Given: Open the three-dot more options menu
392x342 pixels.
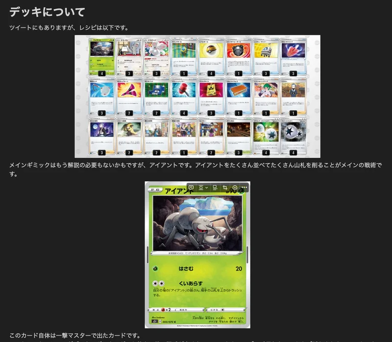Looking at the screenshot, I should [245, 188].
